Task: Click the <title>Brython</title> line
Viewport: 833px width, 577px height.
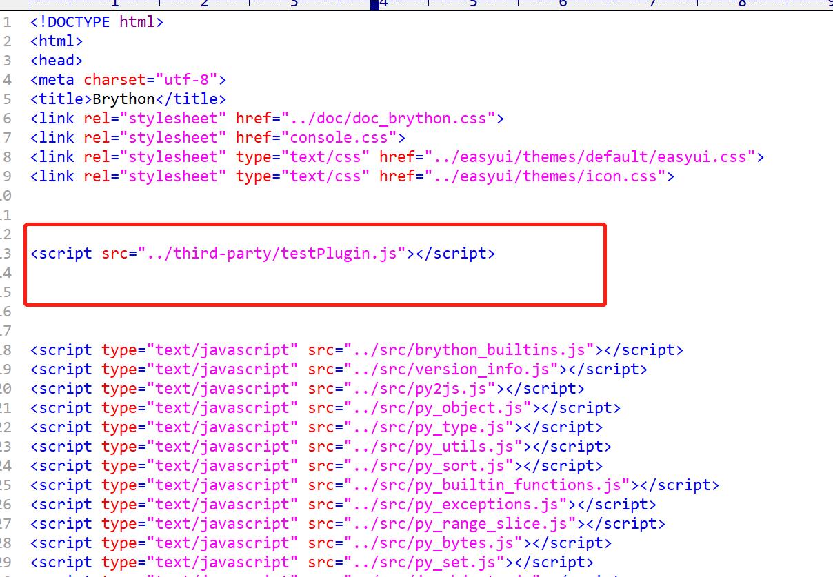Action: 128,99
